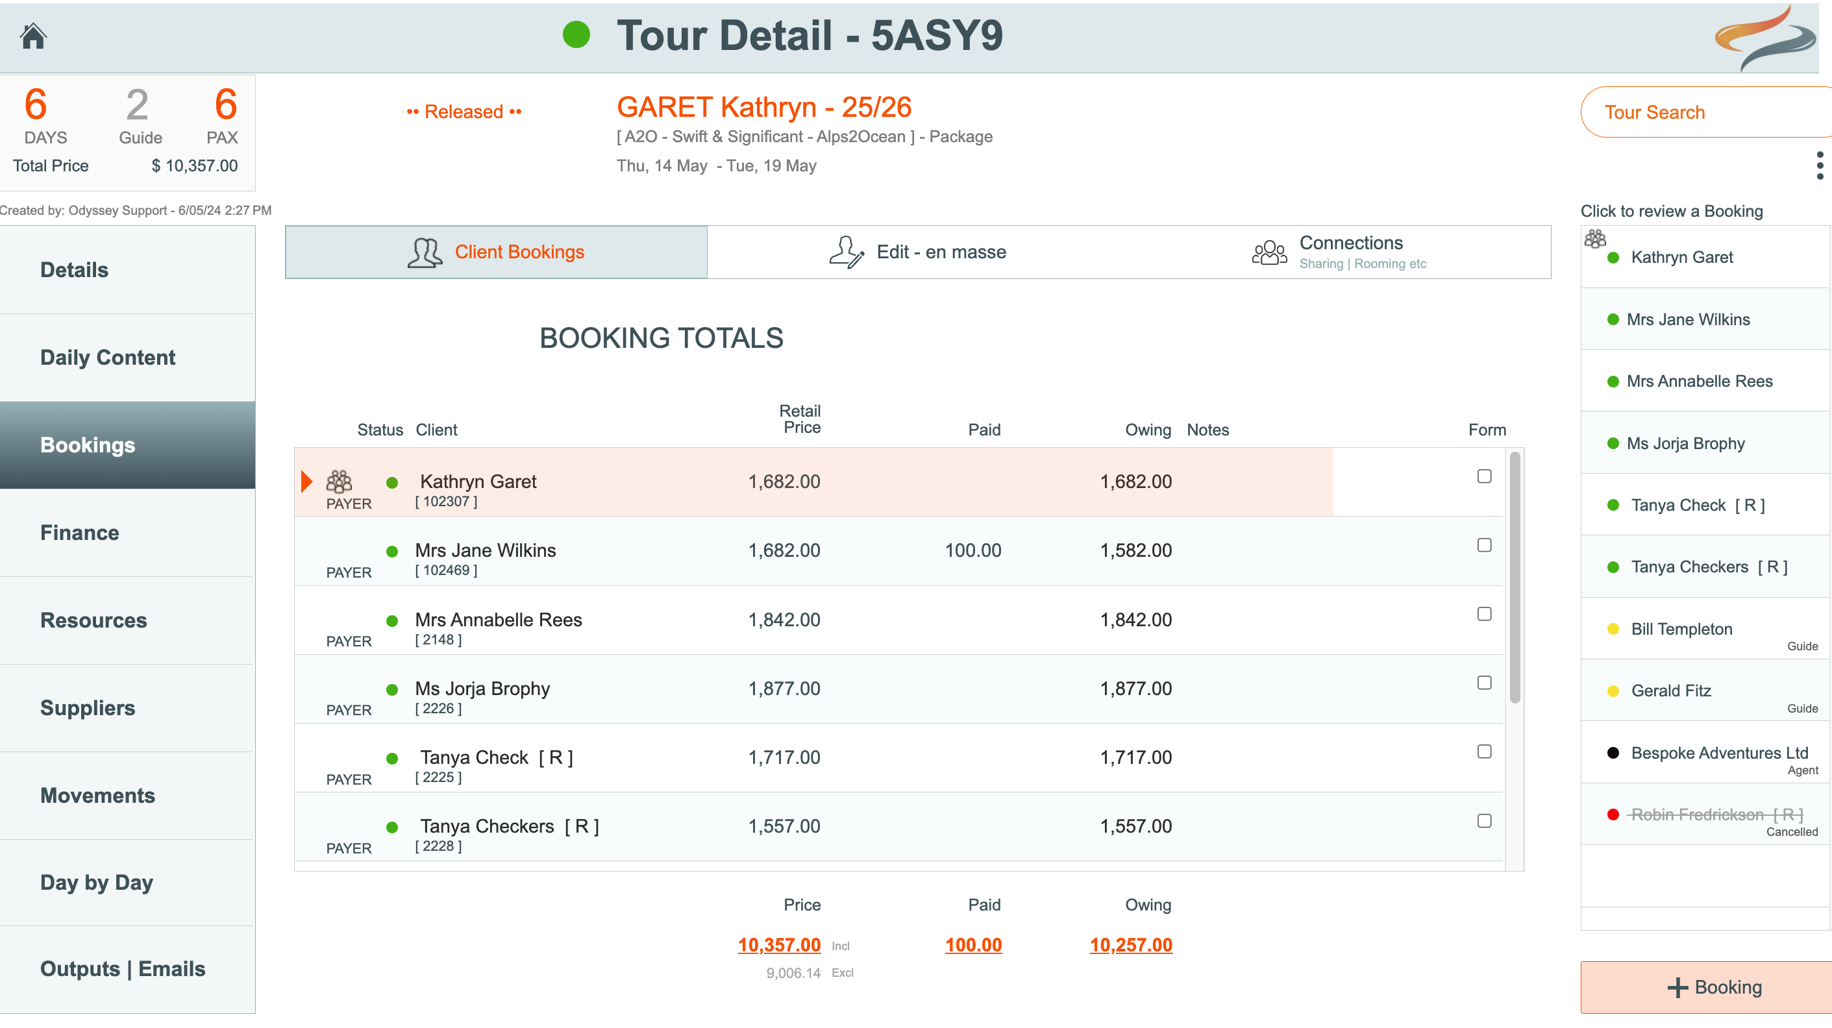Check the Form box for Tanya Checkers
The width and height of the screenshot is (1832, 1028).
[1484, 820]
